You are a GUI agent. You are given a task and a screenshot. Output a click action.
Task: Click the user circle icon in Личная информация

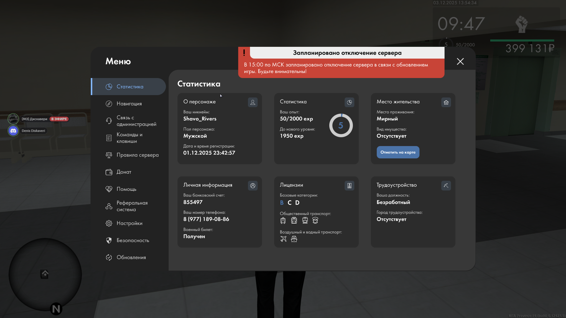pyautogui.click(x=253, y=185)
